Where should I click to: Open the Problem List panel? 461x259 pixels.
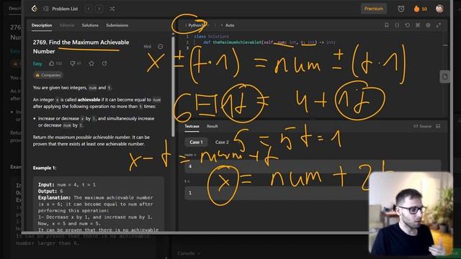point(61,9)
